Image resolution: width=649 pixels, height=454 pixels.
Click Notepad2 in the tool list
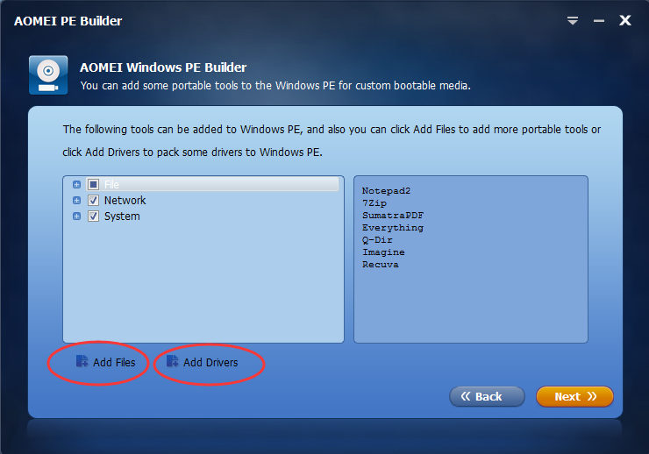tap(386, 190)
